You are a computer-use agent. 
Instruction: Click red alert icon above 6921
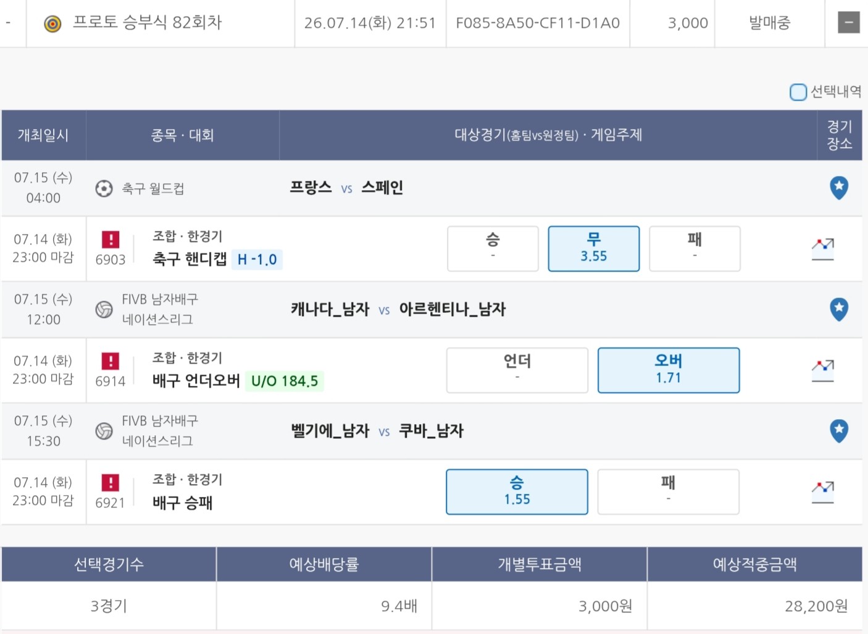111,482
